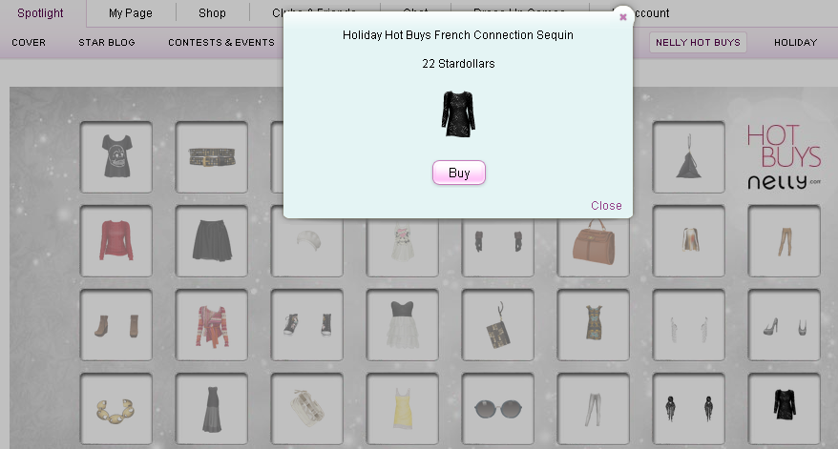This screenshot has height=449, width=838.
Task: Click the Buy button in the popup
Action: [x=458, y=173]
